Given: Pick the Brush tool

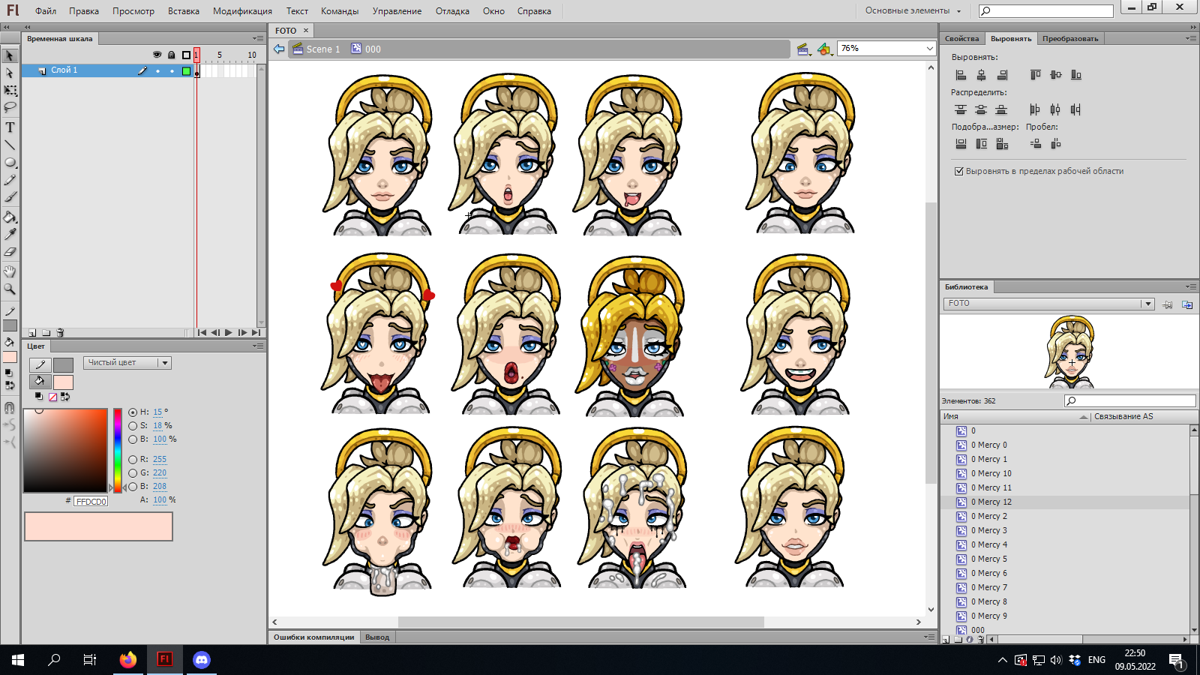Looking at the screenshot, I should [x=10, y=197].
